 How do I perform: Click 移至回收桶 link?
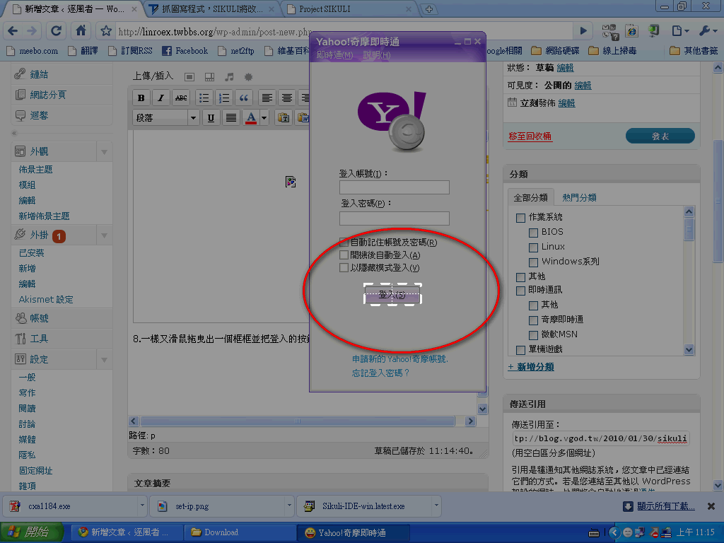click(x=530, y=136)
